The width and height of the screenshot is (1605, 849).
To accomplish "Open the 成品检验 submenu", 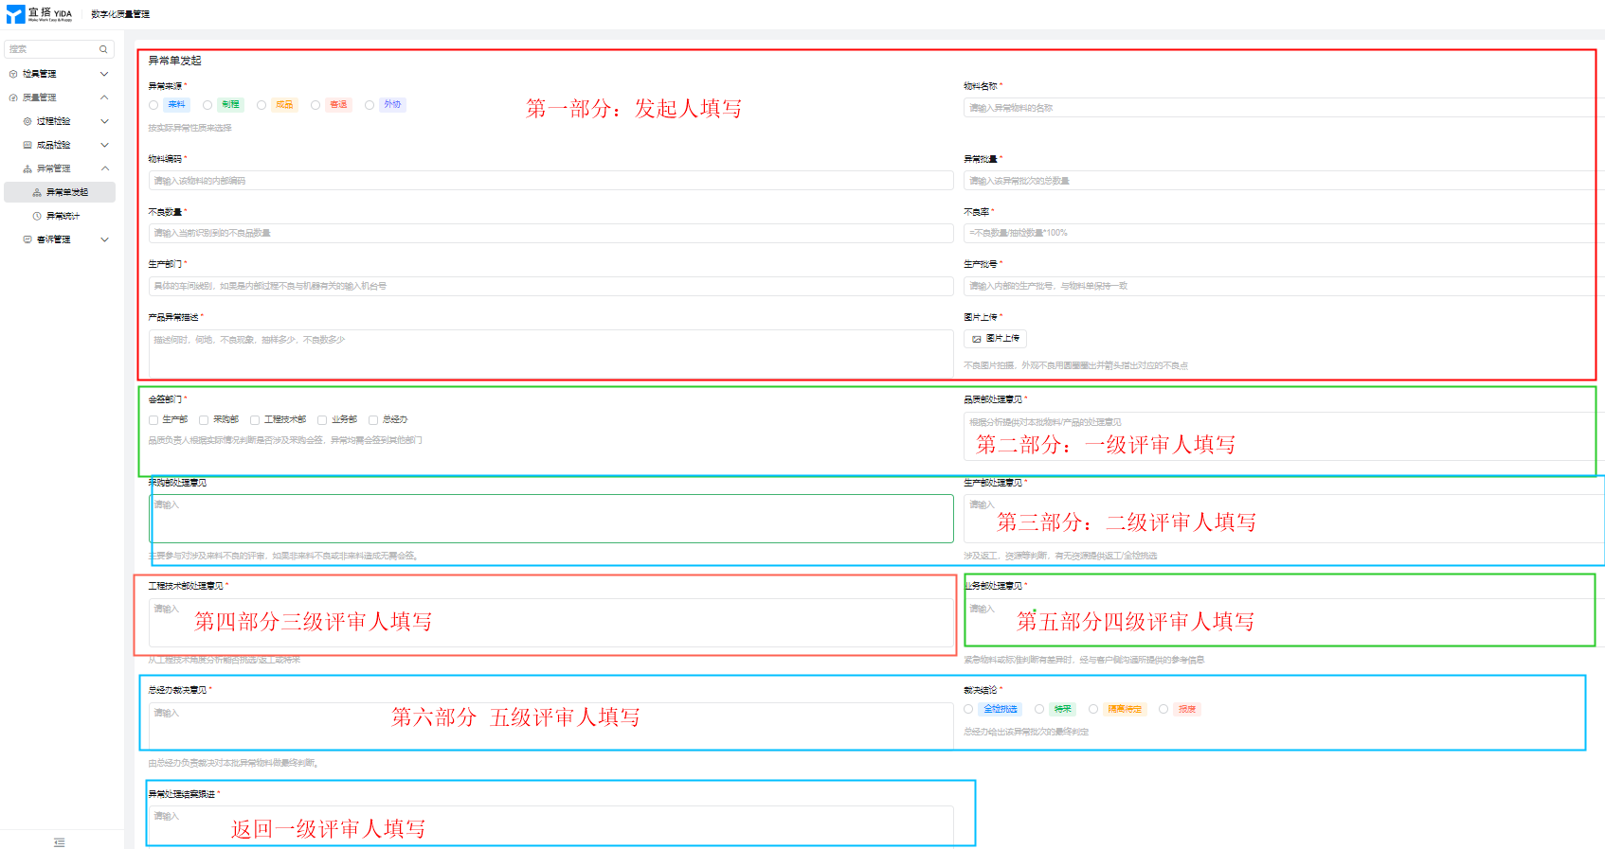I will coord(60,145).
